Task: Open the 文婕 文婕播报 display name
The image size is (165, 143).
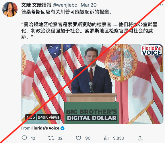Action: pyautogui.click(x=36, y=5)
